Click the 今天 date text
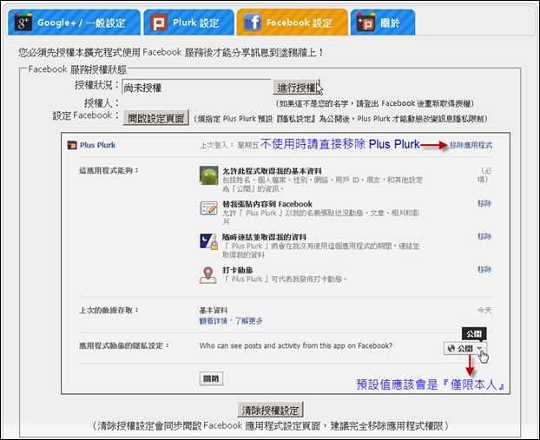This screenshot has width=540, height=440. pos(484,310)
